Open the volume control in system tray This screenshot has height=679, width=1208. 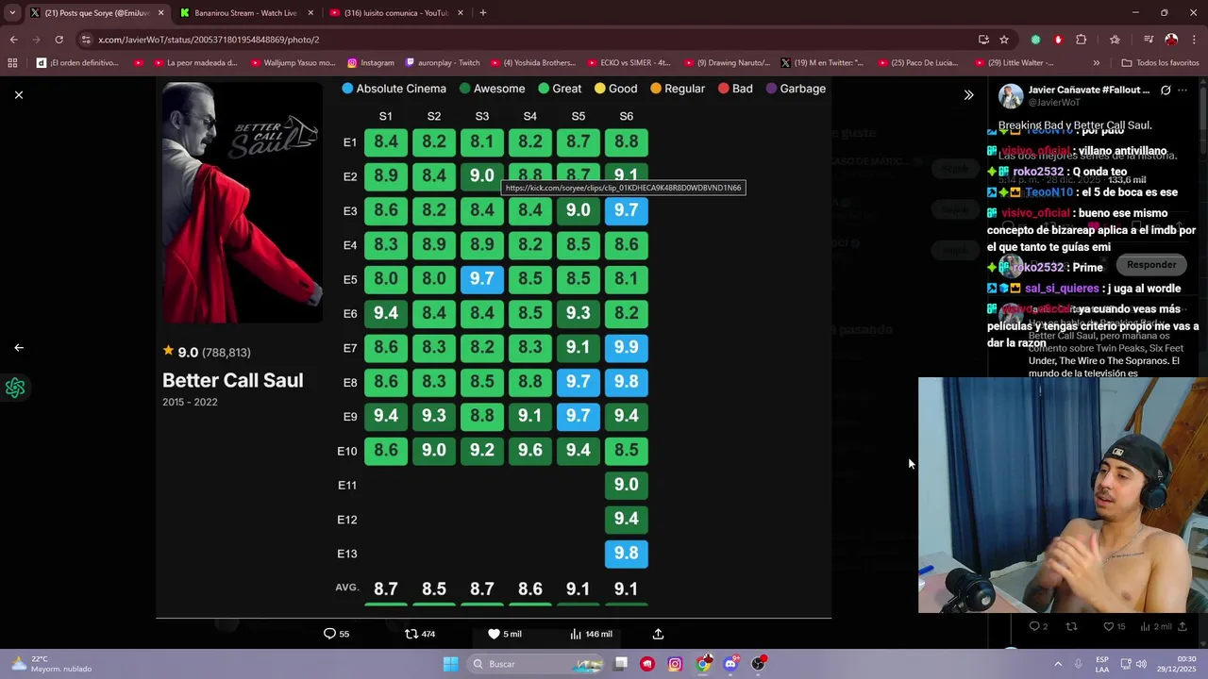coord(1141,664)
